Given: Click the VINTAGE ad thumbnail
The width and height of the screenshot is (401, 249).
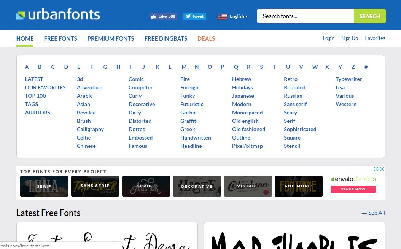Looking at the screenshot, I should click(x=248, y=186).
